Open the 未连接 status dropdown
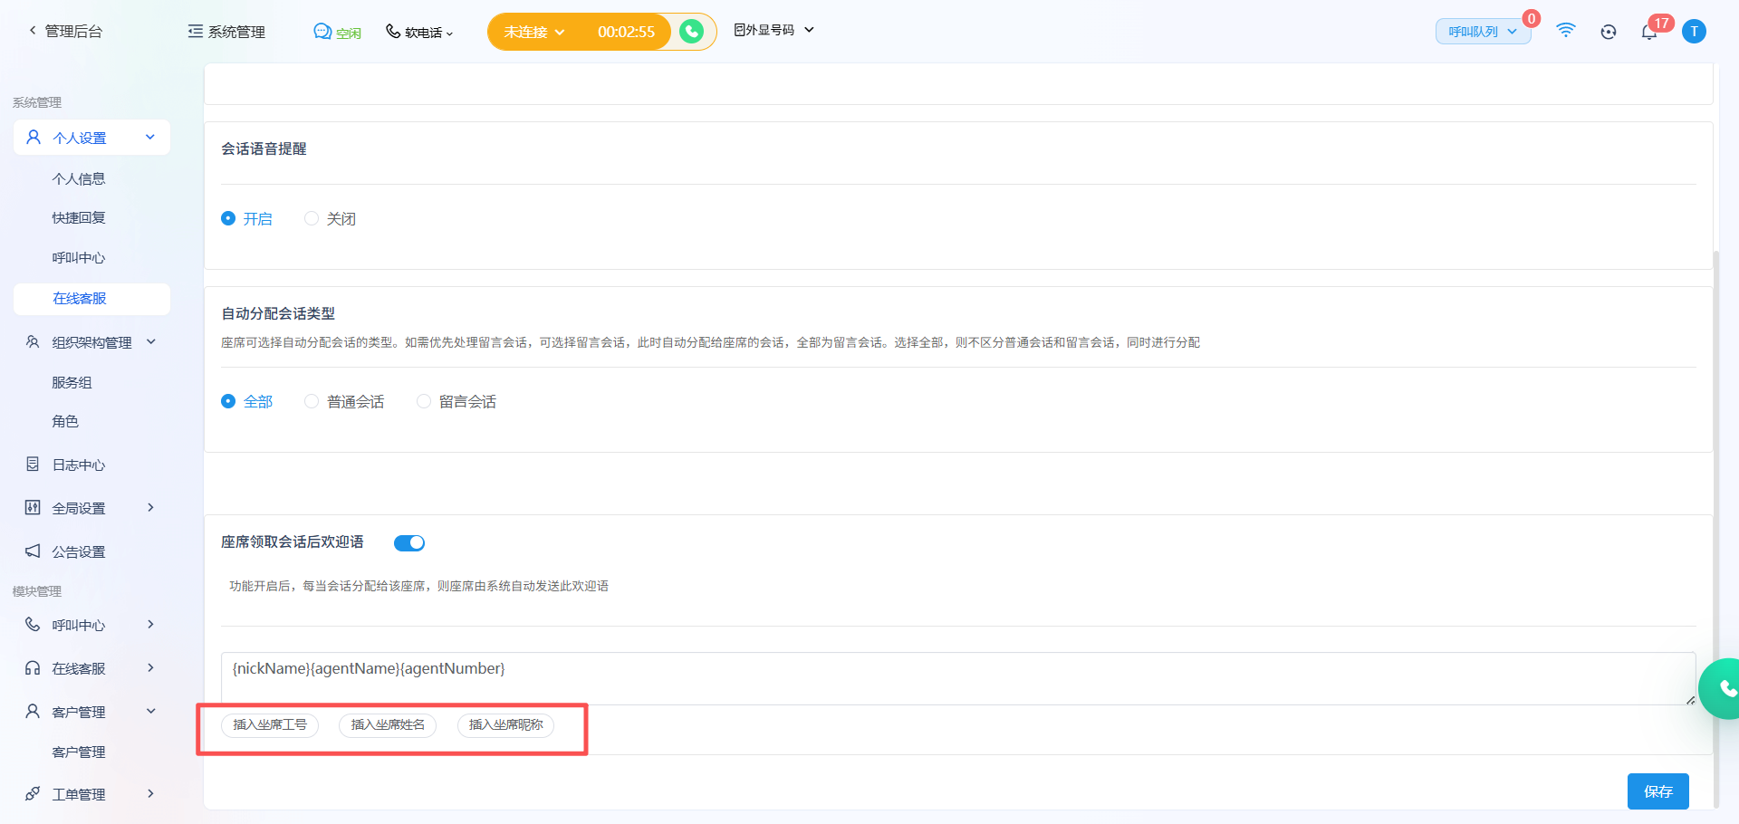This screenshot has height=824, width=1739. (x=534, y=32)
